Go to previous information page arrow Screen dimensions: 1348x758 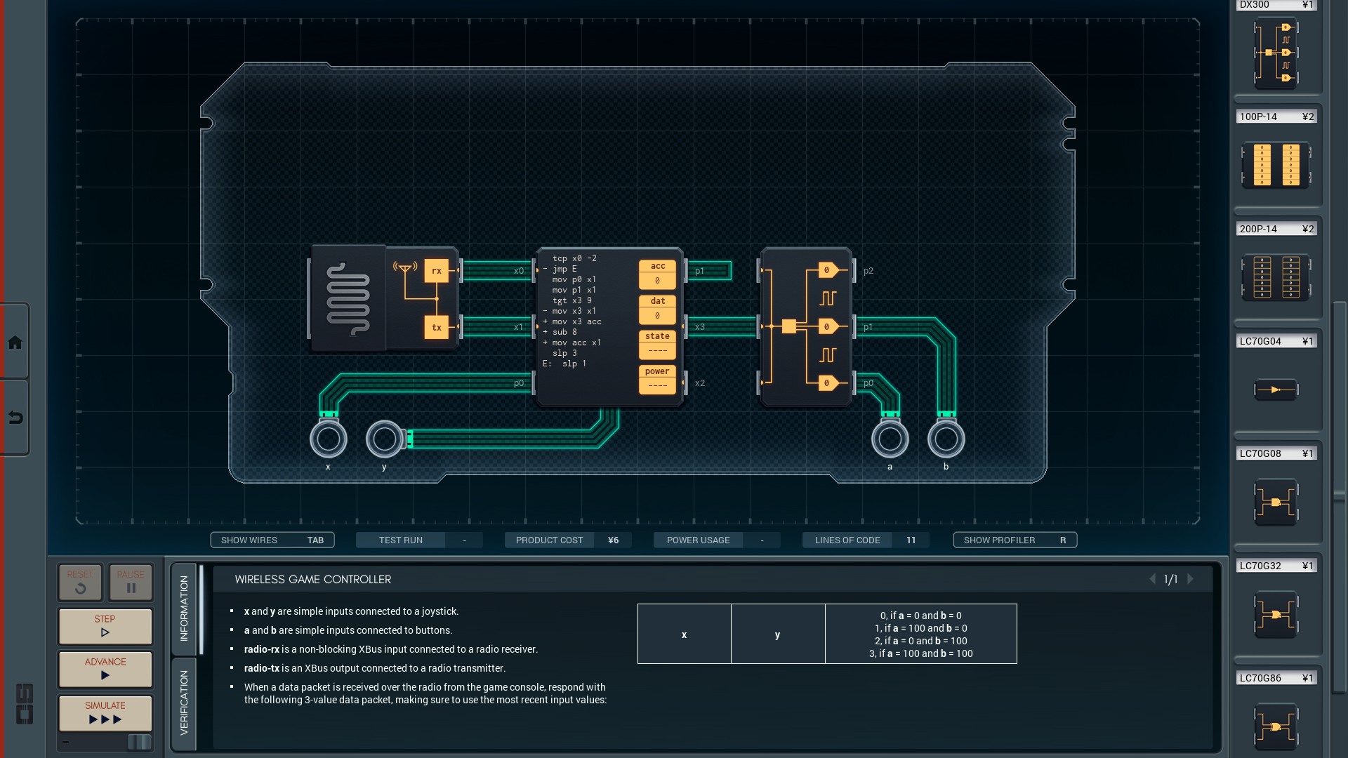pos(1152,579)
